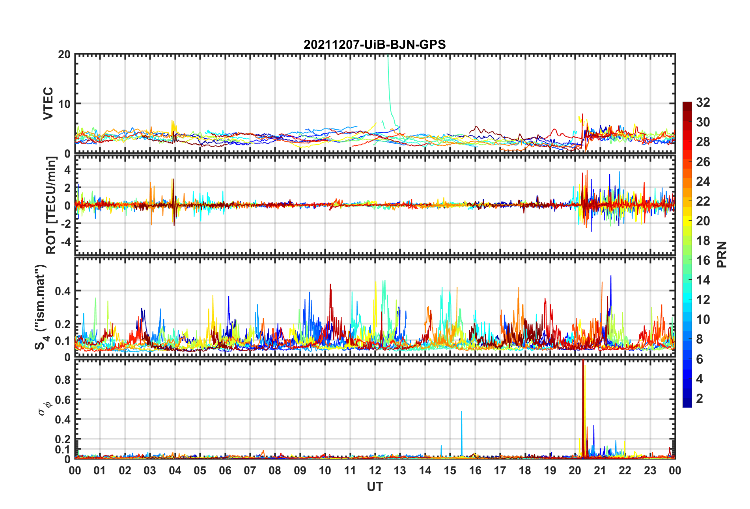Click colorbar tick label 6

(700, 359)
